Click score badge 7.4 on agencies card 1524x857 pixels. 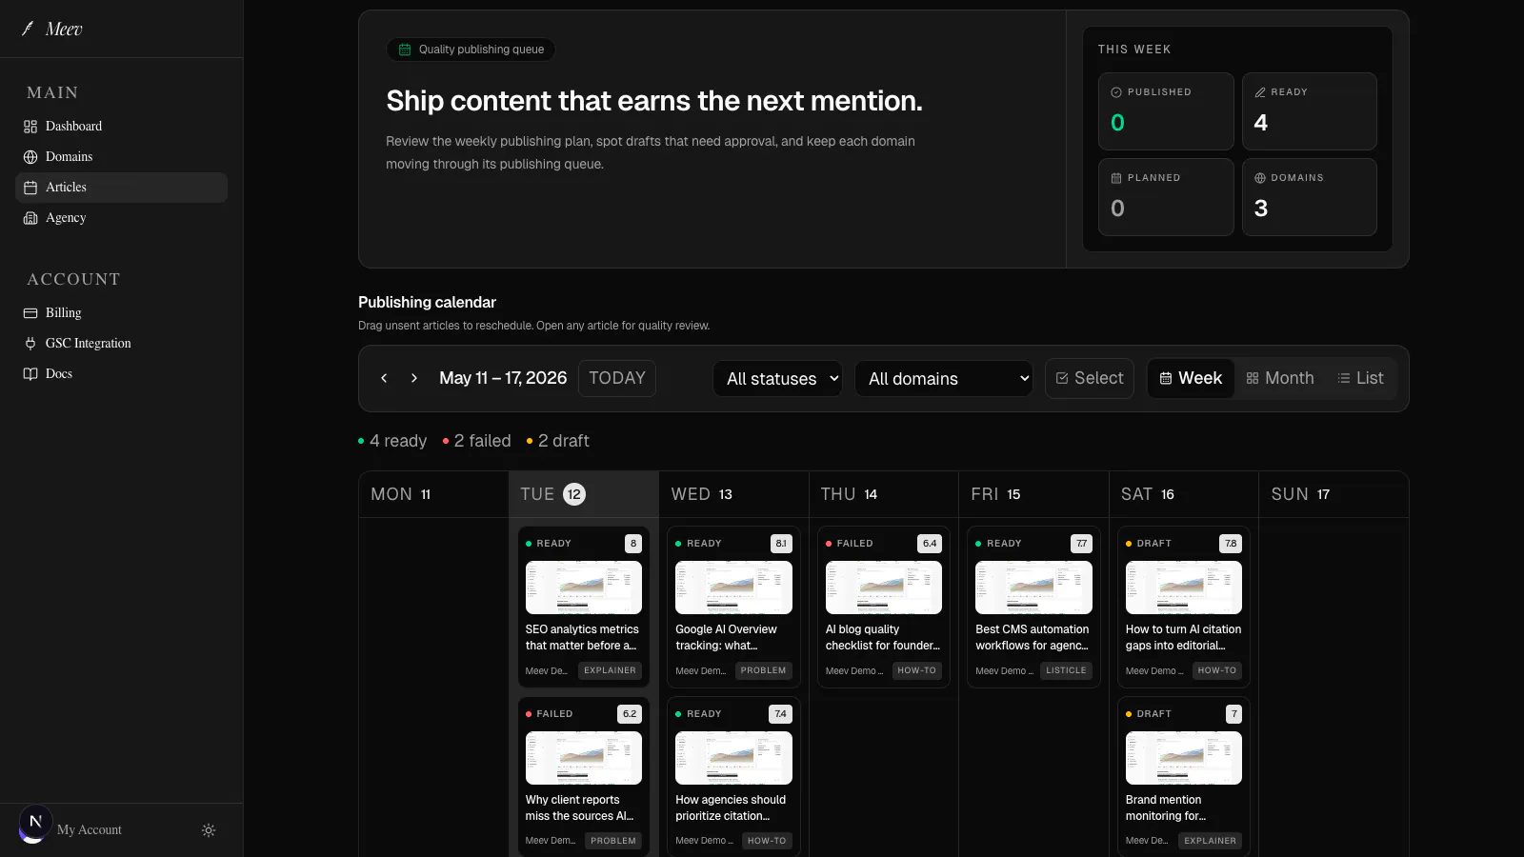click(x=780, y=714)
